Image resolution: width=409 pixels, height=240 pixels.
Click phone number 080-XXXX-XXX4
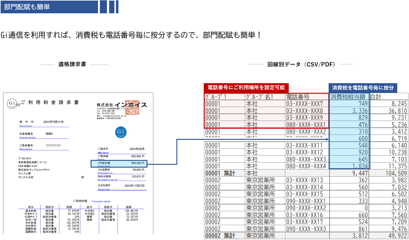click(306, 166)
